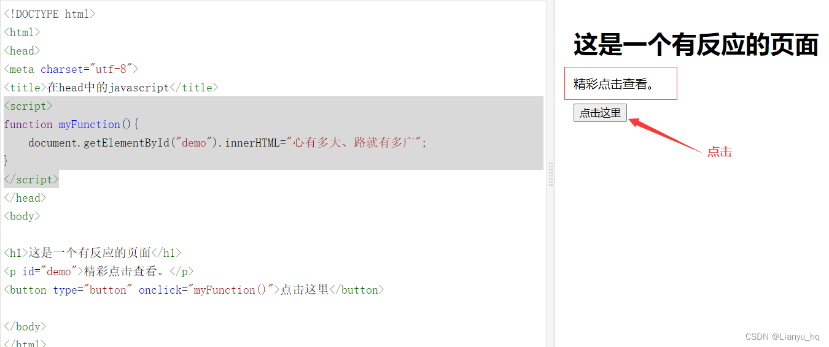The width and height of the screenshot is (829, 347).
Task: Click the function myFunction(){ line
Action: click(71, 124)
